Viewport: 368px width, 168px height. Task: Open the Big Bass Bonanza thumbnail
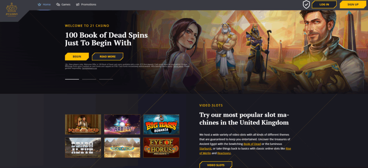coord(161,125)
